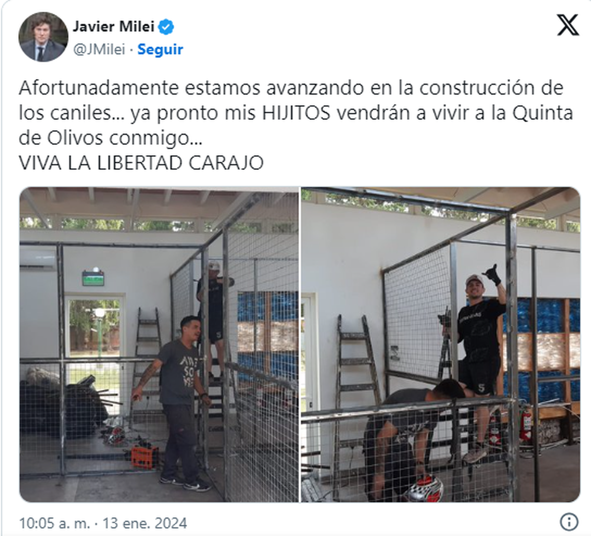Click the VIVA LA LIBERTAD CARAJO line
The width and height of the screenshot is (591, 536).
(141, 163)
